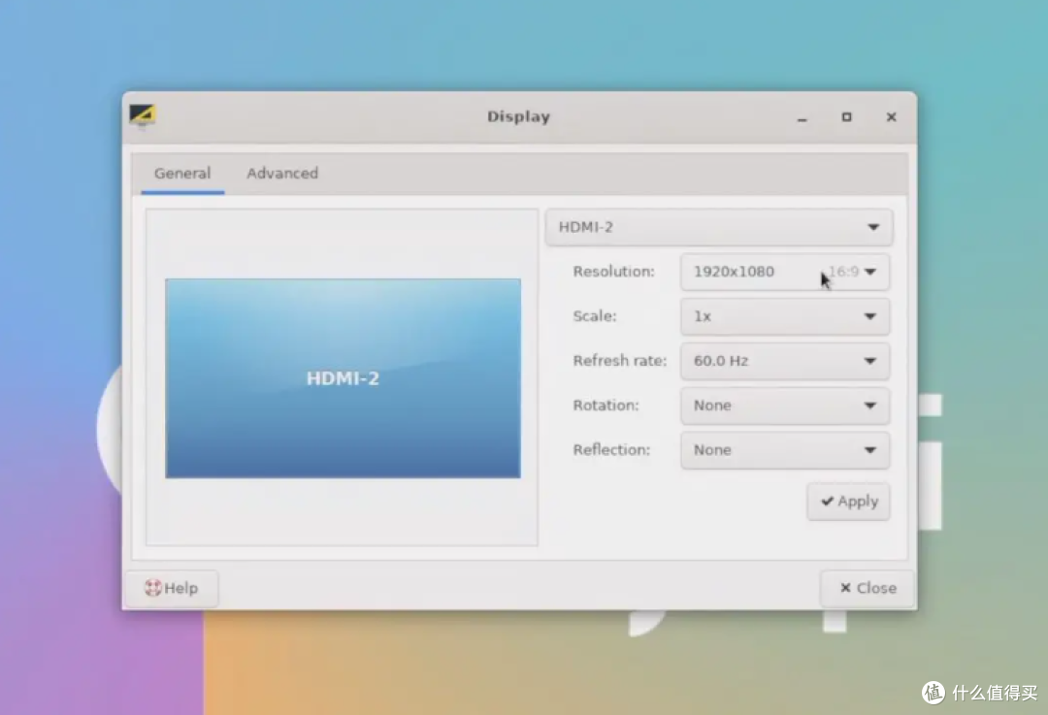Open the Reflection dropdown
Image resolution: width=1048 pixels, height=715 pixels.
[x=785, y=450]
